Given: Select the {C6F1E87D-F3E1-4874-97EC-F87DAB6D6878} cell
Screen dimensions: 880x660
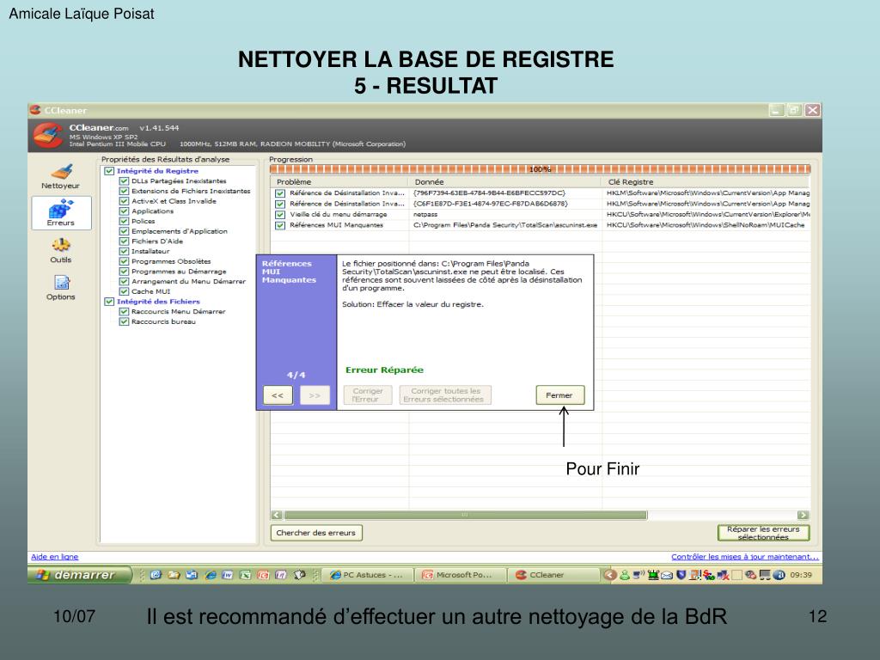Looking at the screenshot, I should point(491,204).
